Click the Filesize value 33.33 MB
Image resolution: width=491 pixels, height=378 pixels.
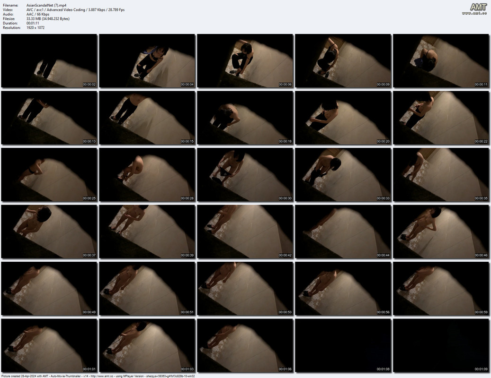tap(48, 19)
